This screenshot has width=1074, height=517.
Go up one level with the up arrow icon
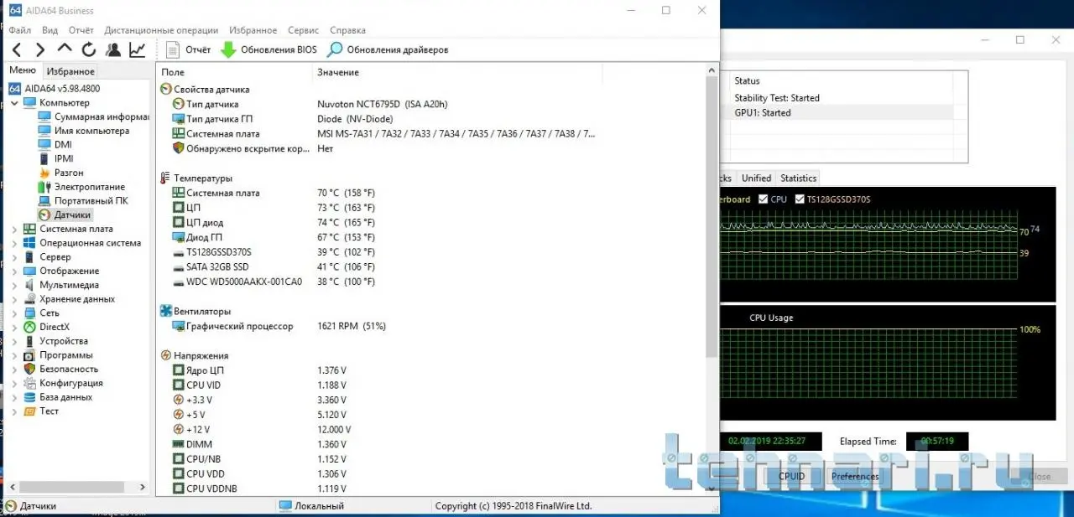click(x=64, y=49)
